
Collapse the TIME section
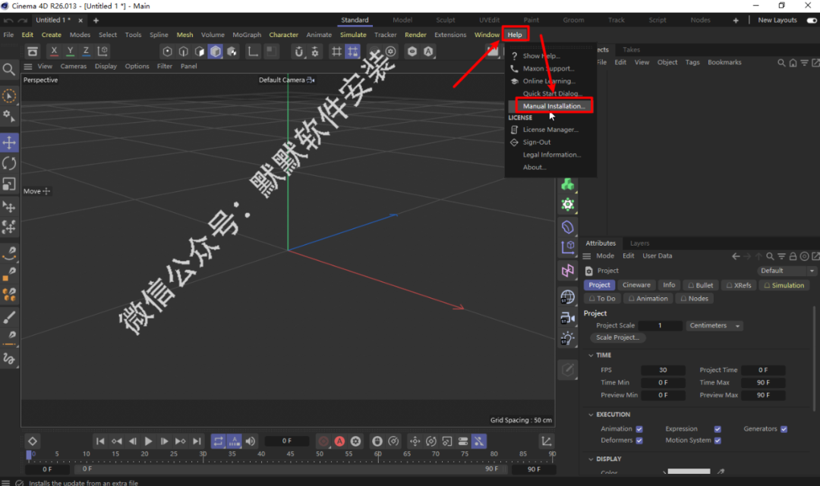pyautogui.click(x=592, y=355)
